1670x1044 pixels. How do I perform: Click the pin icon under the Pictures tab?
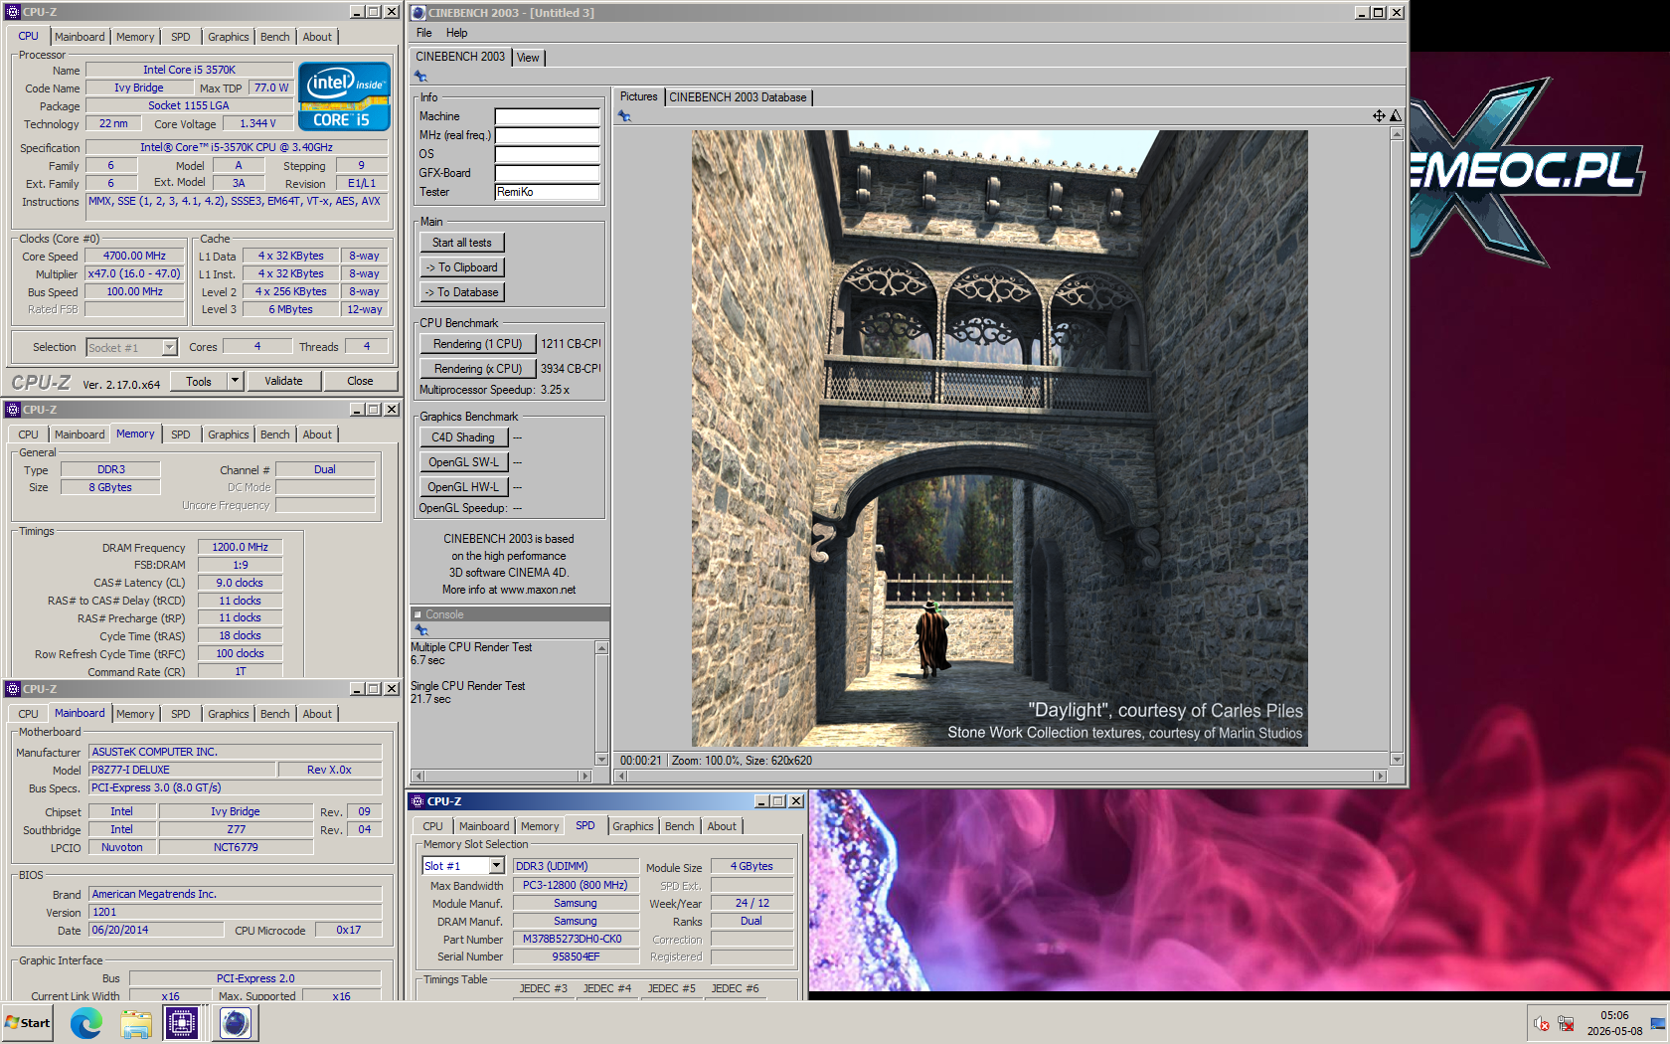click(624, 116)
